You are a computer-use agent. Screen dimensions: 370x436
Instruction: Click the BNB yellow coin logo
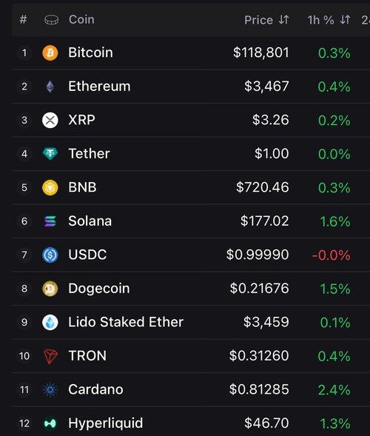tap(50, 187)
